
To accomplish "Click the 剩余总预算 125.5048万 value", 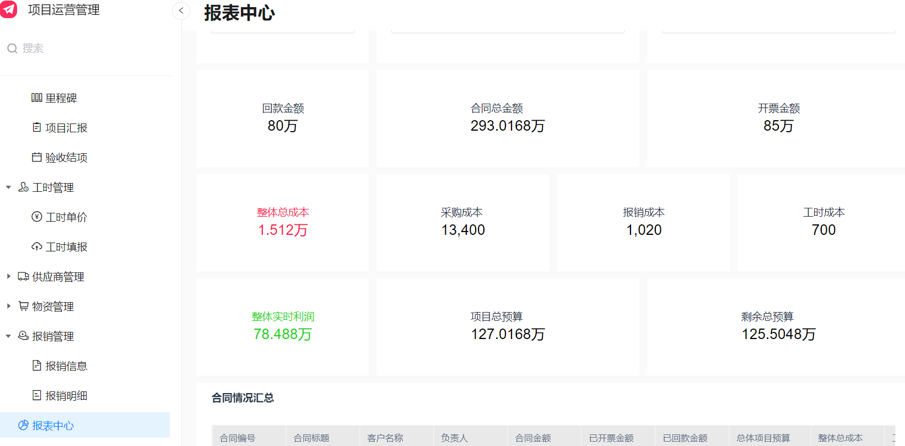I will click(x=778, y=334).
